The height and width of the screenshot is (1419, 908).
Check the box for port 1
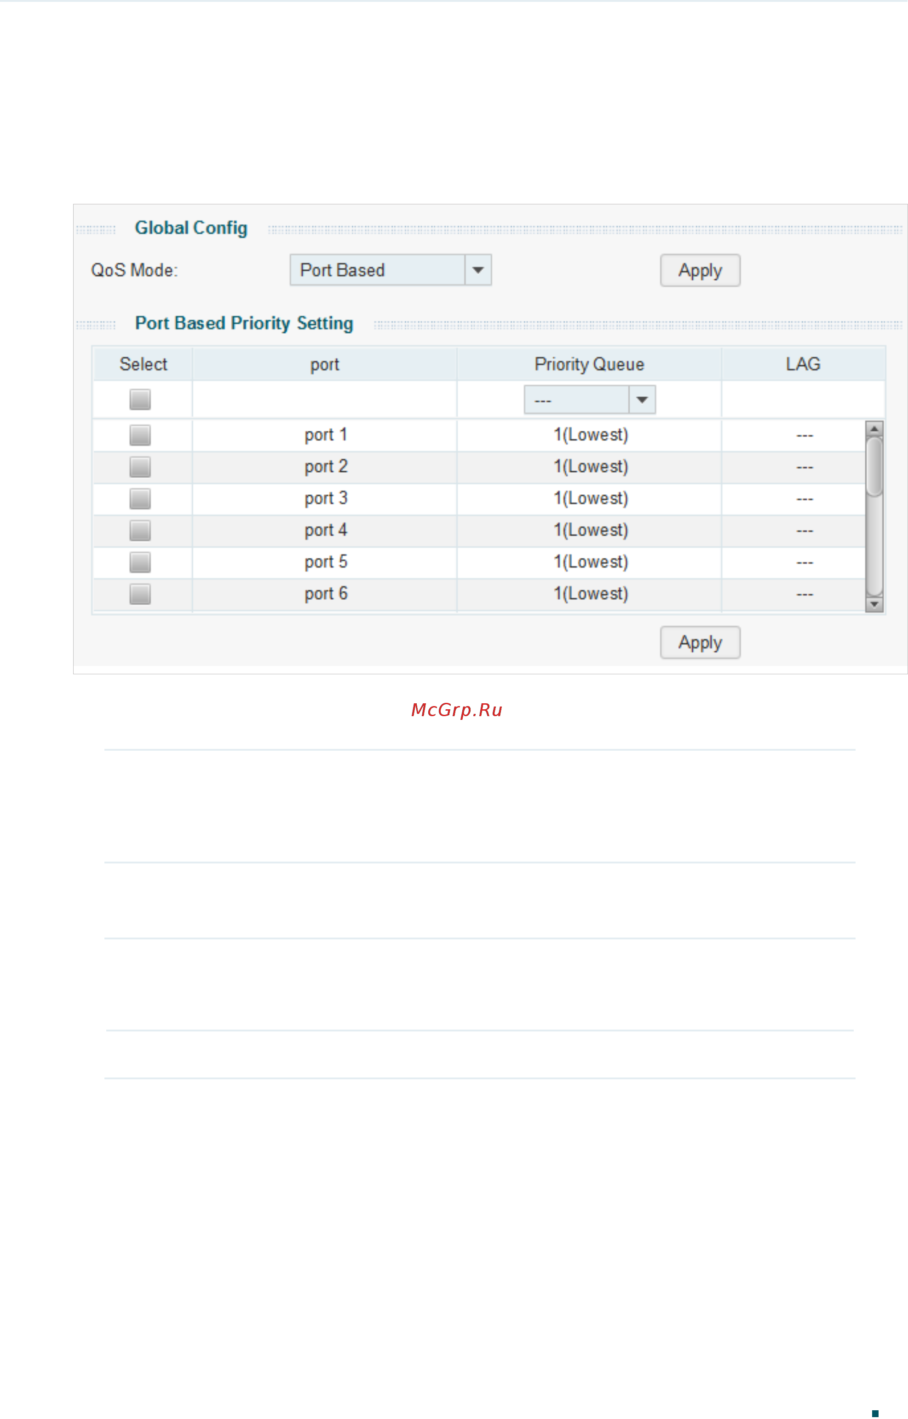[140, 435]
